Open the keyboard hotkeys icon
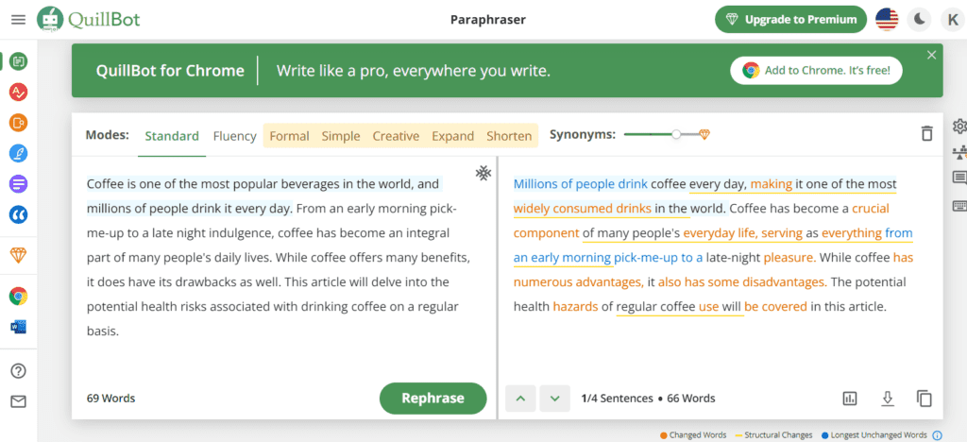 pos(959,206)
